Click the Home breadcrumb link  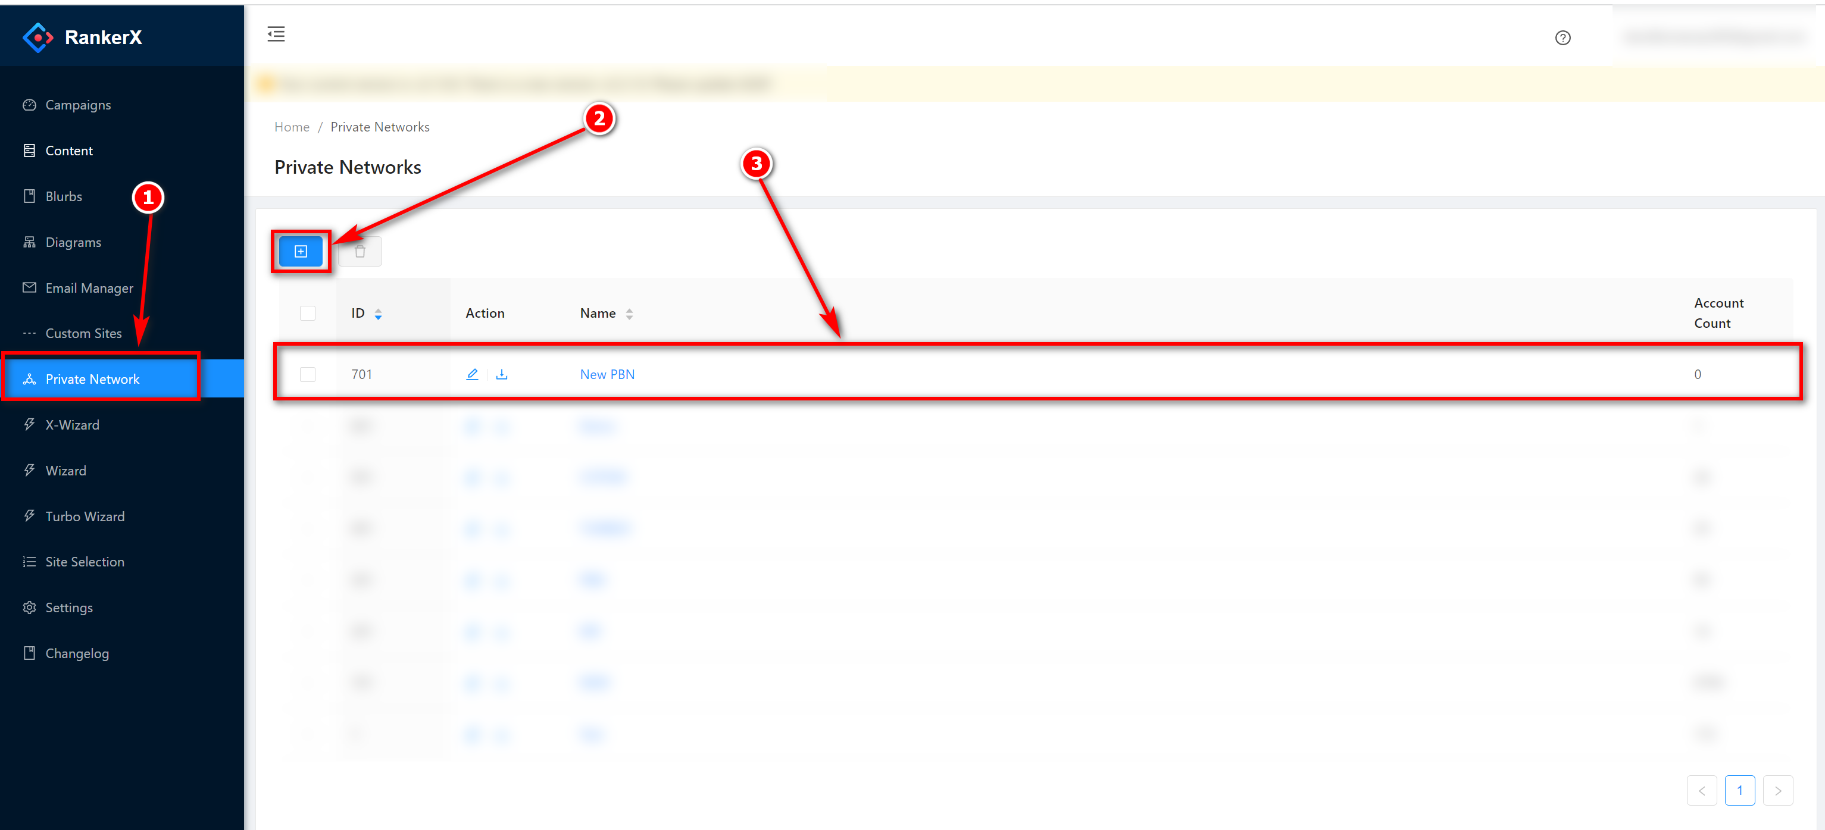point(292,127)
